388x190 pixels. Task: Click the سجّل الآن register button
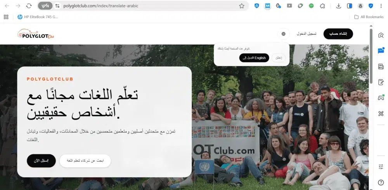(41, 161)
